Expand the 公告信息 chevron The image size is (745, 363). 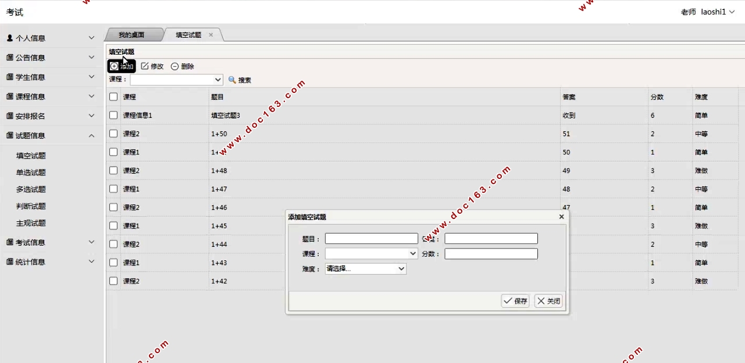click(x=91, y=57)
